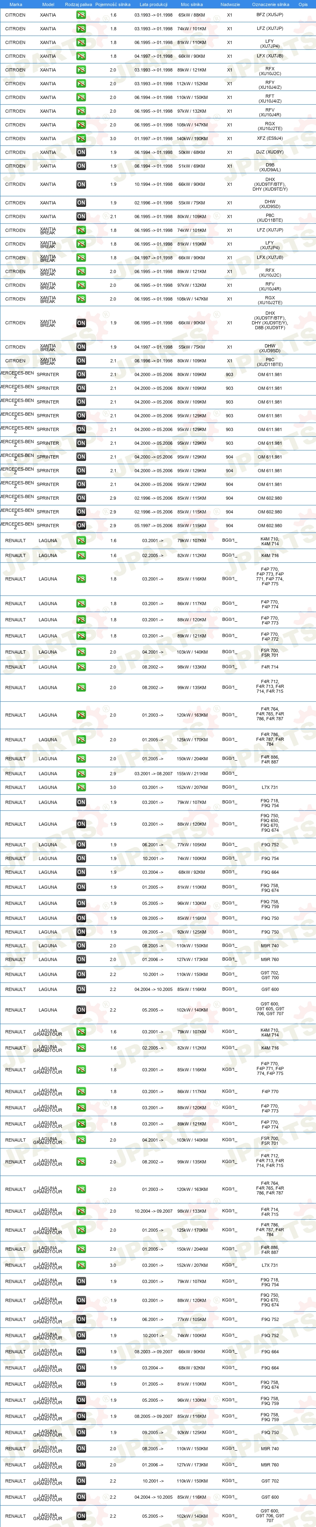This screenshot has height=1527, width=316.
Task: Select engine code M9R 740 in Laguna Grandtour row
Action: 270,1449
